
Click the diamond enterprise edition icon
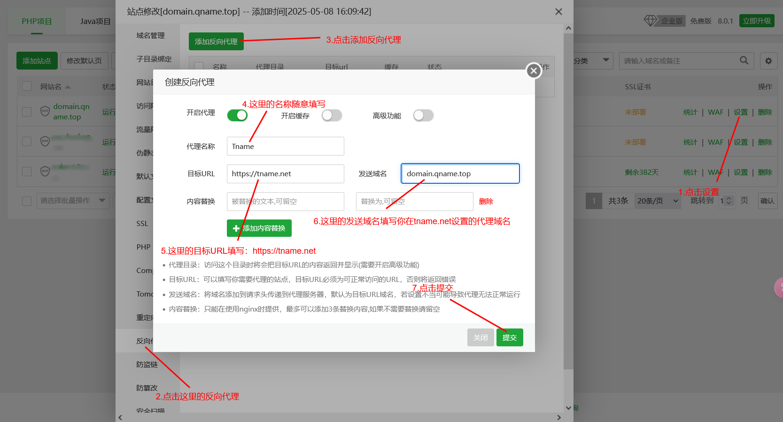pos(651,21)
